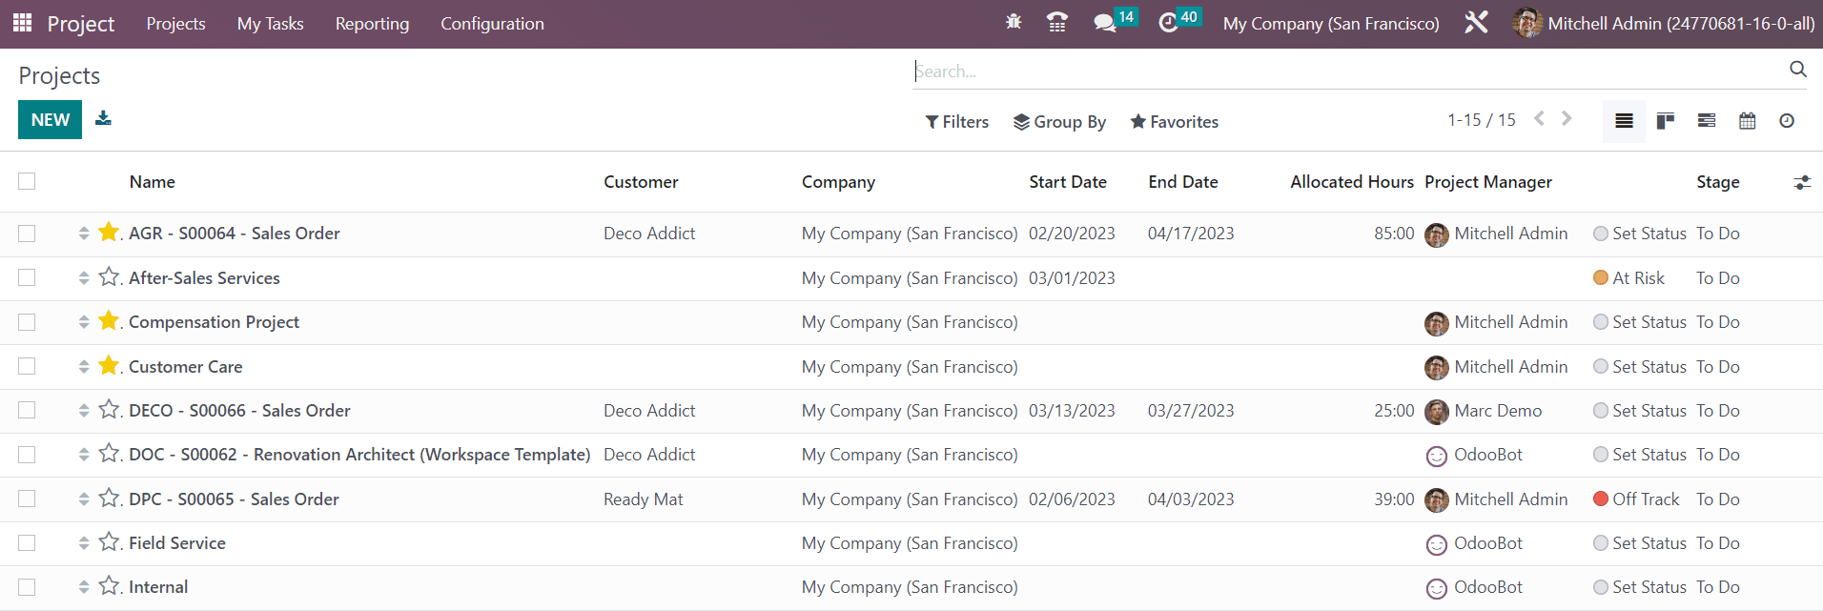Tick the select-all checkbox in header

click(27, 181)
